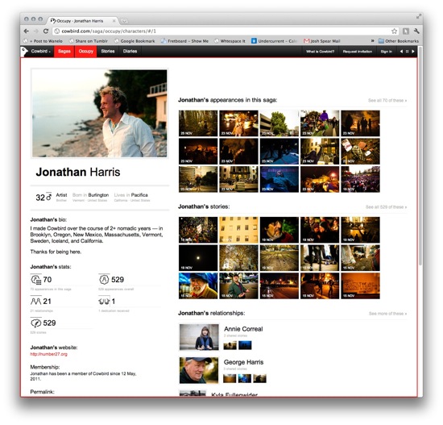The width and height of the screenshot is (443, 425).
Task: Open the story thumbnail showing the moon
Action: [198, 258]
